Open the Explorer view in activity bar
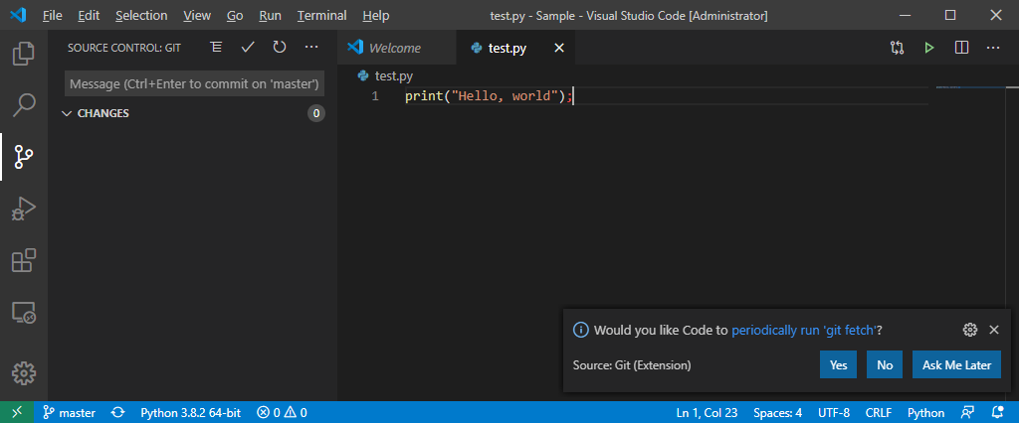 24,54
